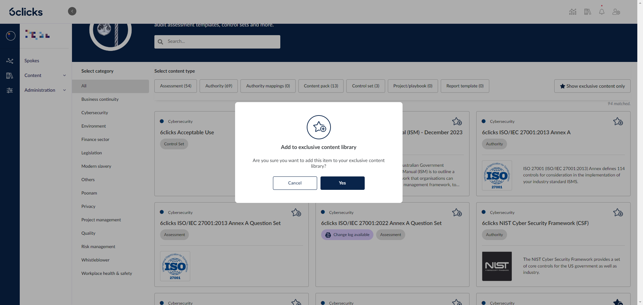Screen dimensions: 643x305
Task: Click the page scrollbar down arrow
Action: pyautogui.click(x=640, y=302)
